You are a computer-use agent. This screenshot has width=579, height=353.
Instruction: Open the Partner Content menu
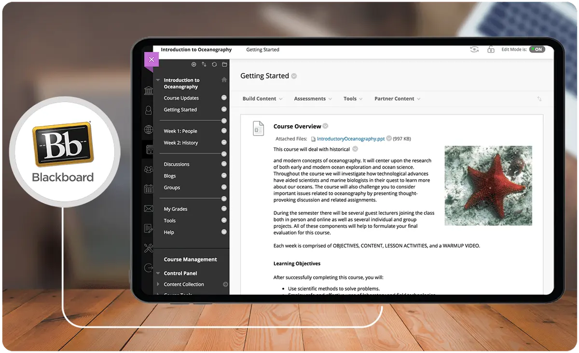pyautogui.click(x=398, y=99)
